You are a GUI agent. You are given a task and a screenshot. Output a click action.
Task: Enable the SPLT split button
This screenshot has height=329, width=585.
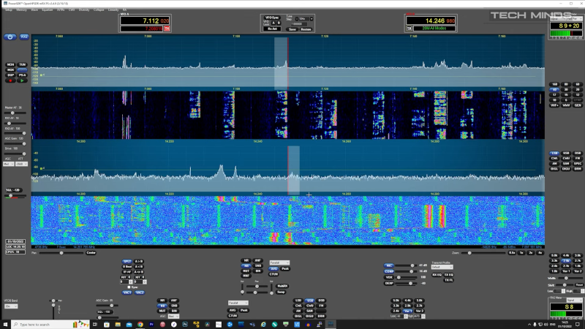tap(127, 261)
